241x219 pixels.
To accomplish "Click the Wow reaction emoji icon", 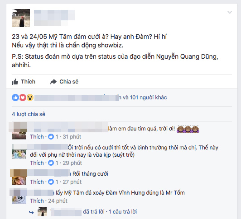I will 30,98.
